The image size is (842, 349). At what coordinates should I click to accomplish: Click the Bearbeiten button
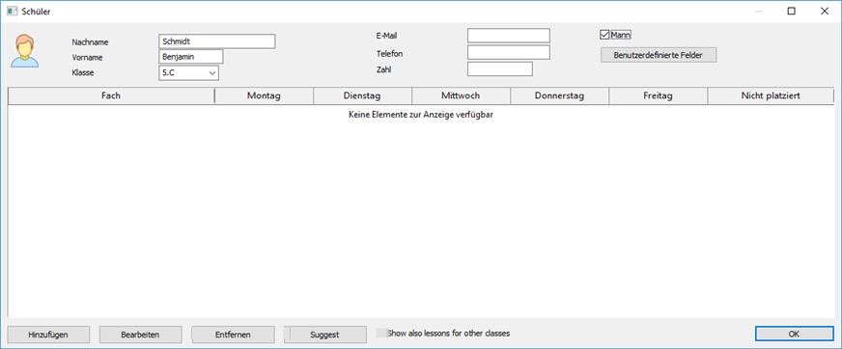click(141, 334)
